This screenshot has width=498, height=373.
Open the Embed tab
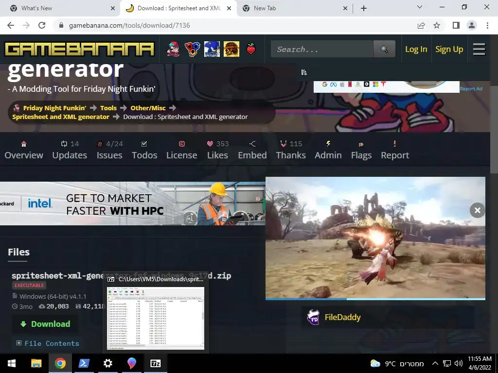252,150
